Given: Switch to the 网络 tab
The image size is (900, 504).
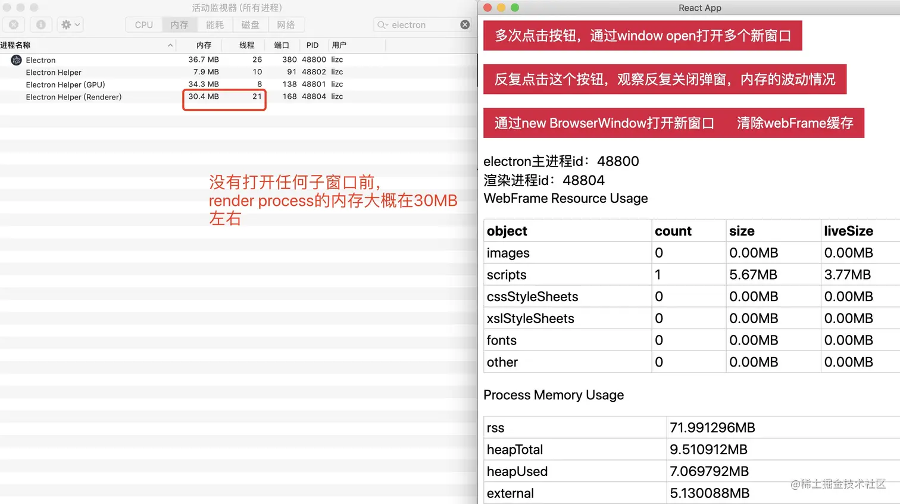Looking at the screenshot, I should coord(286,24).
